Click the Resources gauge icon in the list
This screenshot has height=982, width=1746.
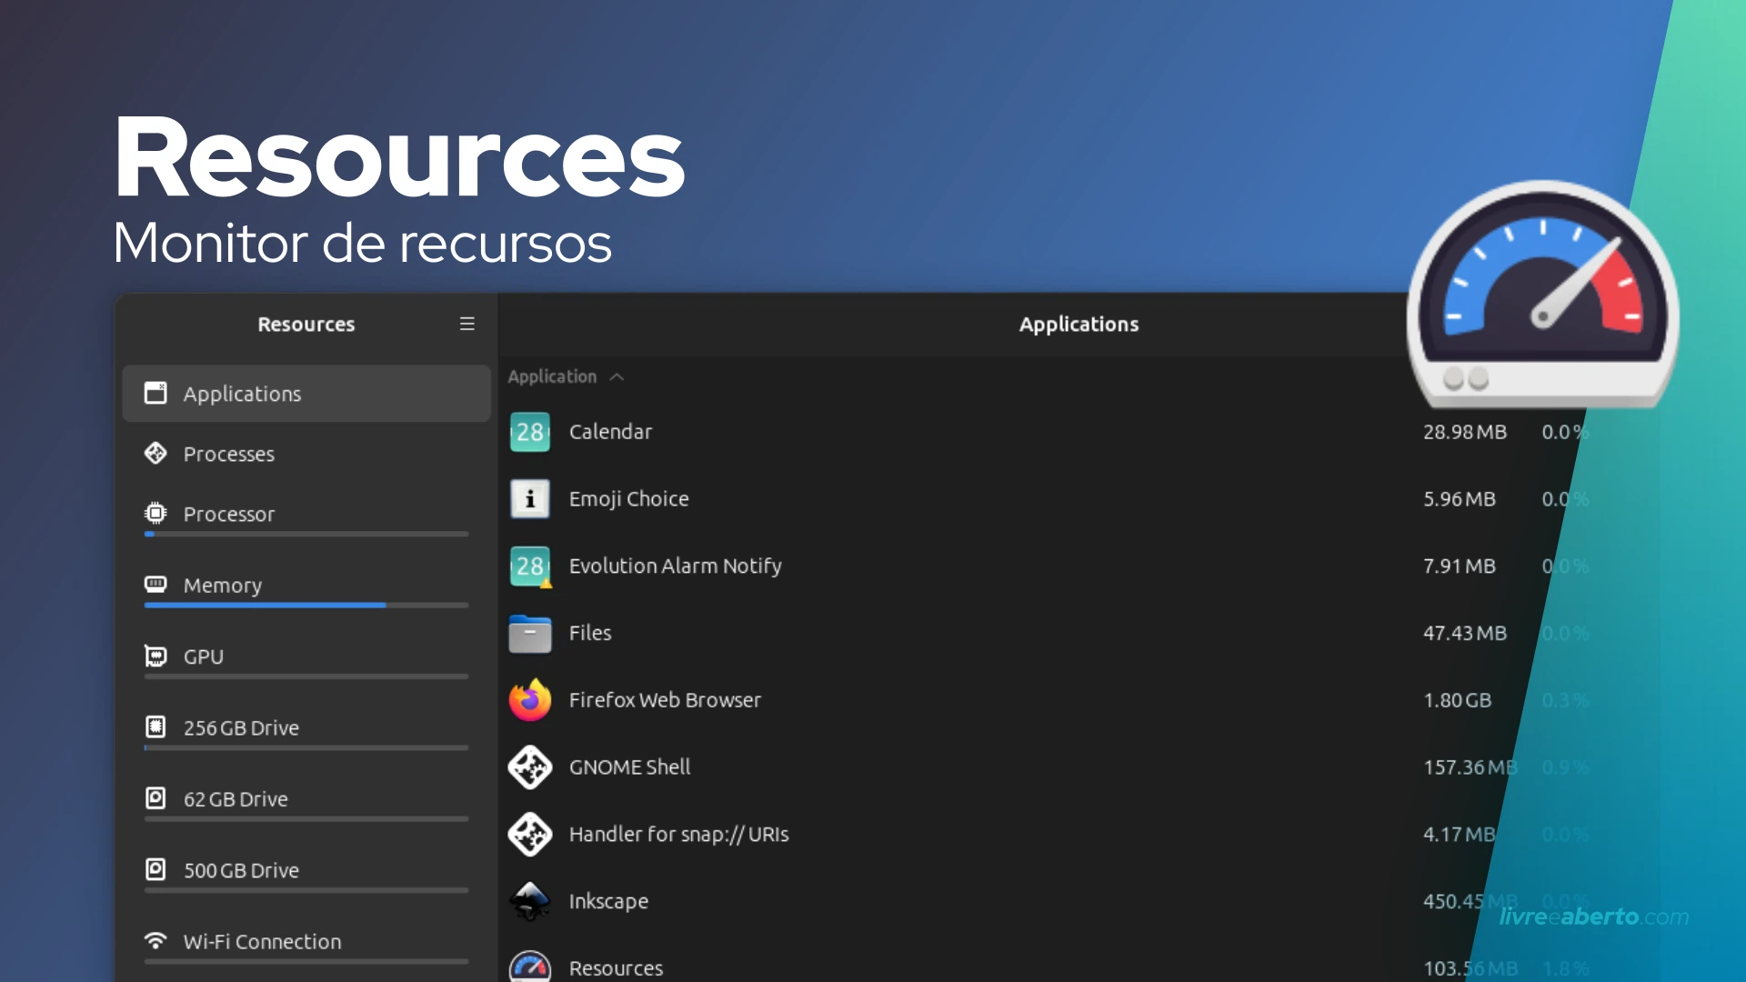(x=529, y=967)
